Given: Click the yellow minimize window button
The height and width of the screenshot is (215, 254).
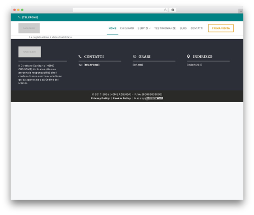Looking at the screenshot, I should coord(18,10).
